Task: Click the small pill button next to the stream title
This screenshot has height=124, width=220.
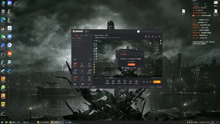Action: [x=106, y=35]
